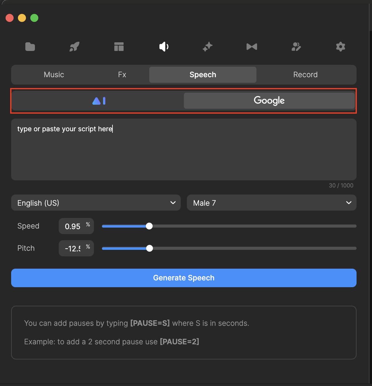372x386 pixels.
Task: Switch to the Google voice engine
Action: coord(269,100)
